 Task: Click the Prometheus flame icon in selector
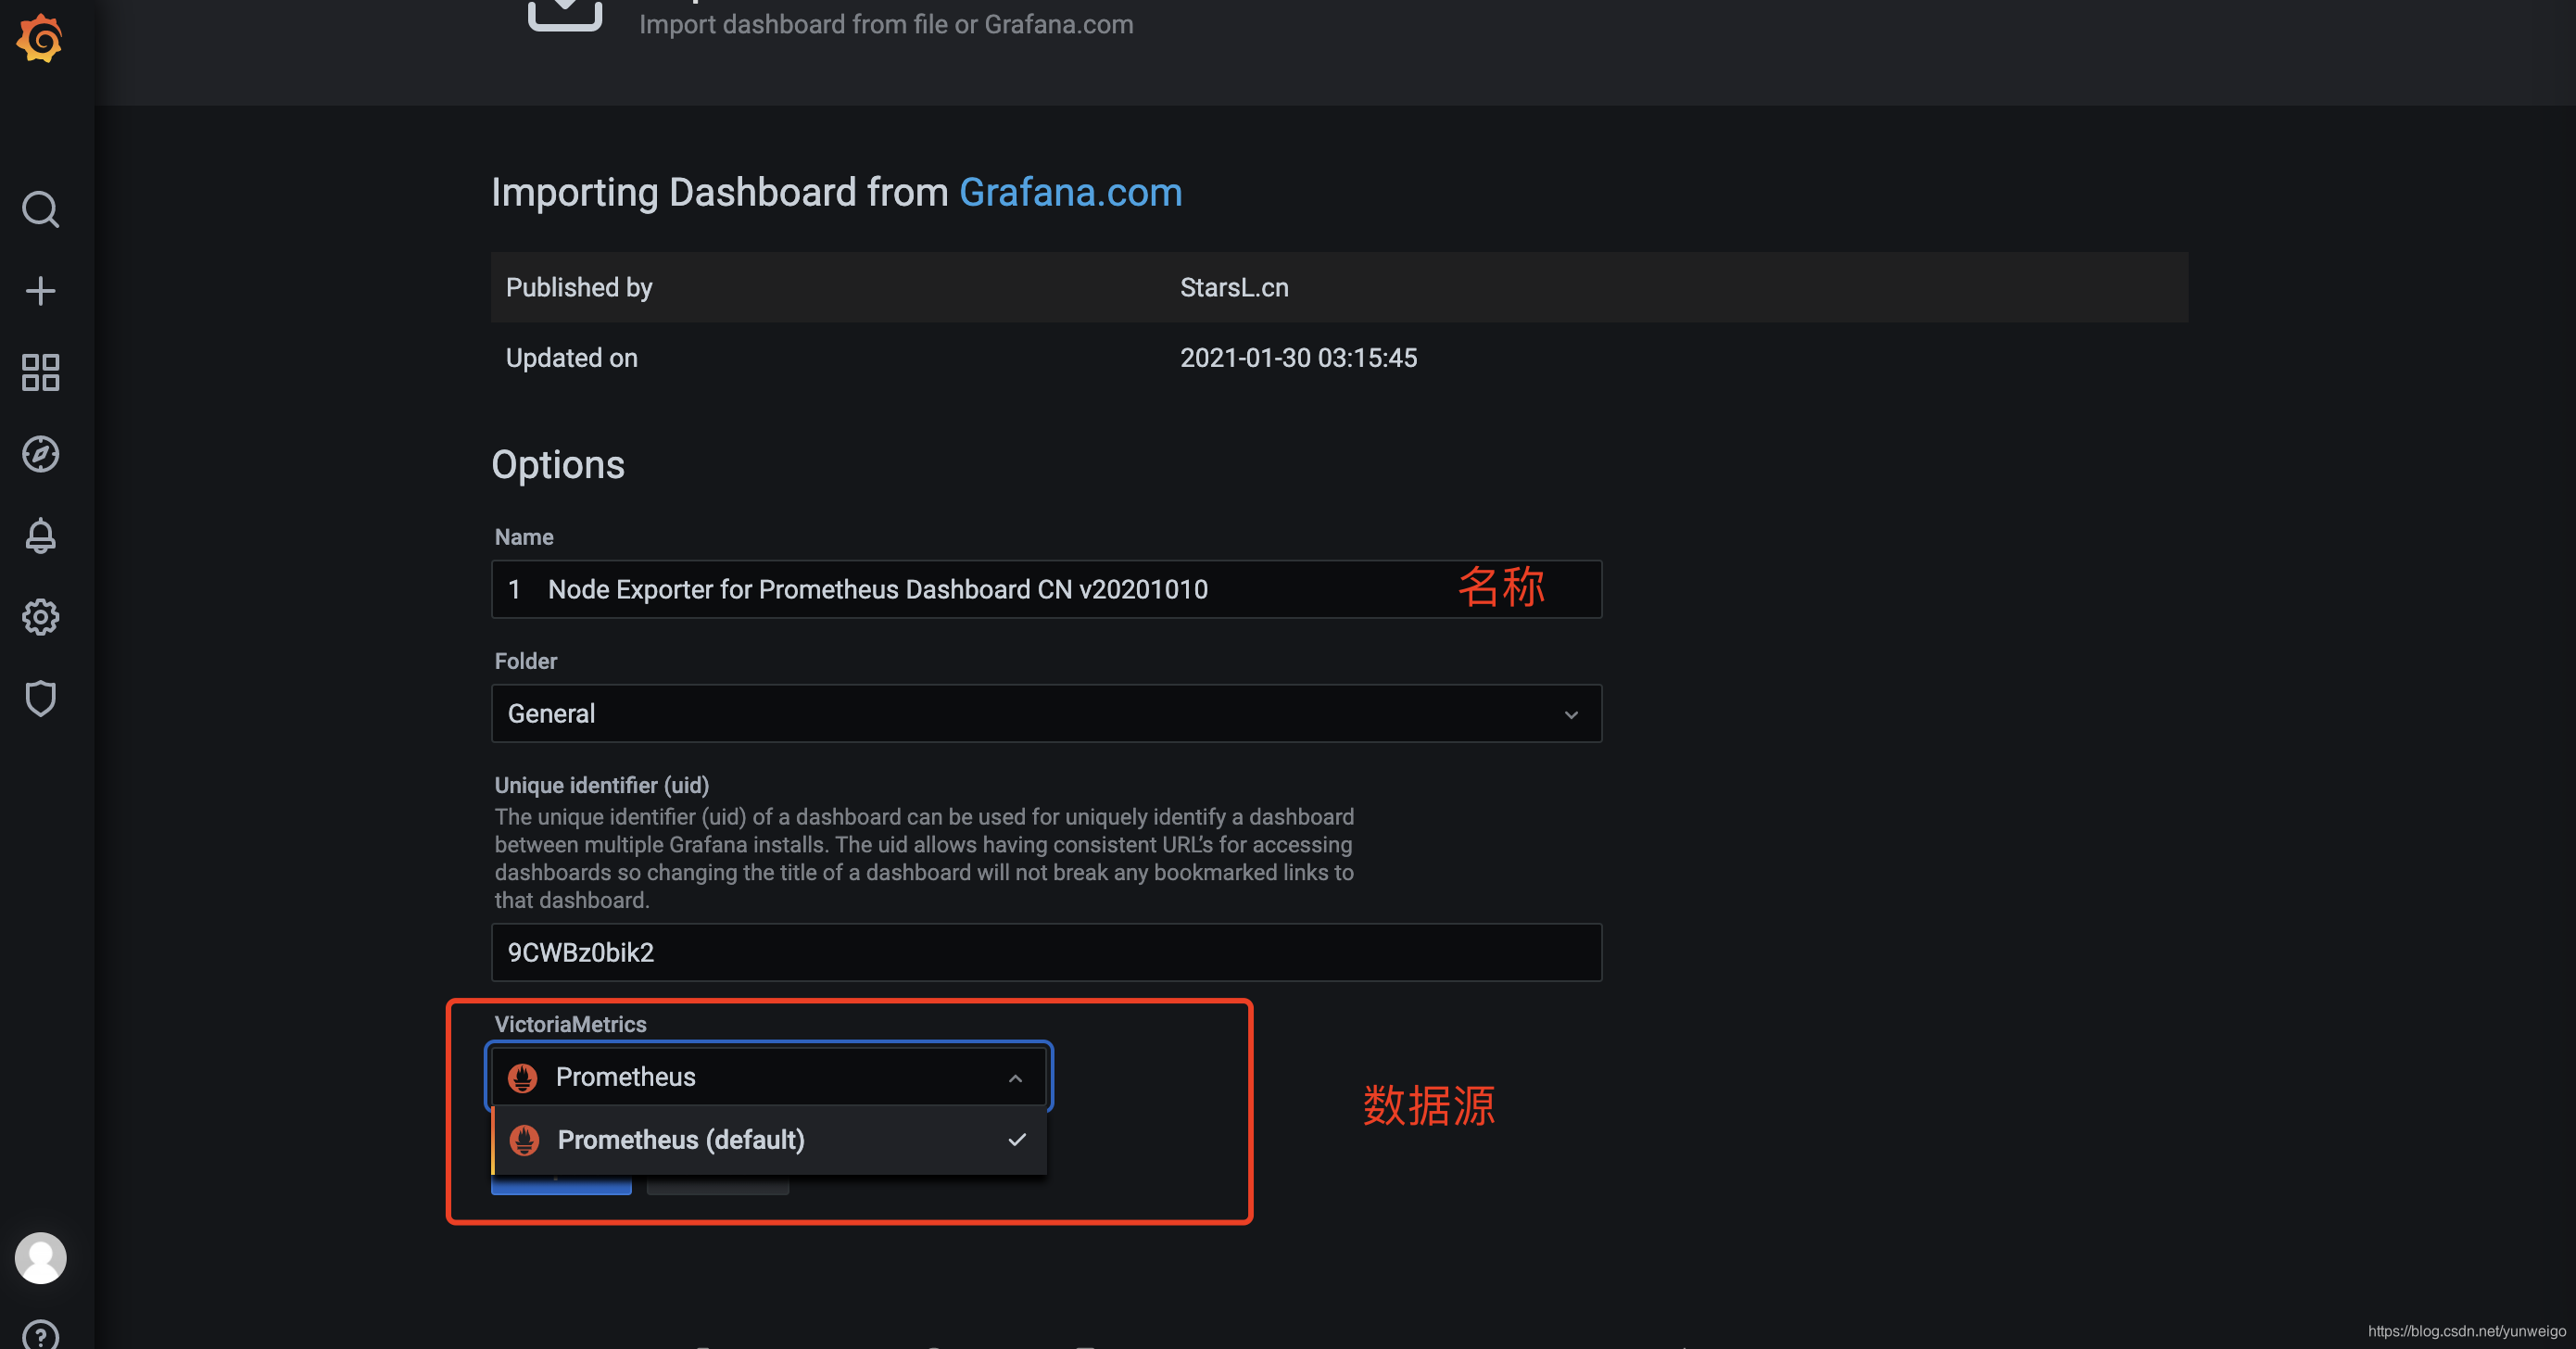[x=522, y=1077]
